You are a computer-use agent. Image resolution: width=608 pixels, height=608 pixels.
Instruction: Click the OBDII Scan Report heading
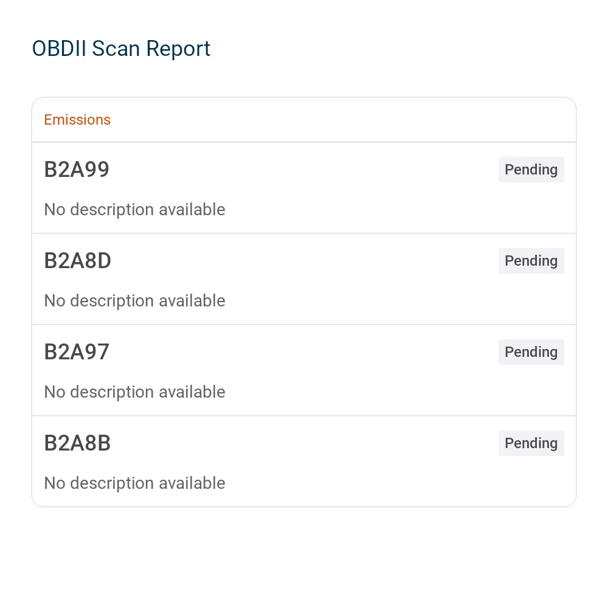(121, 49)
